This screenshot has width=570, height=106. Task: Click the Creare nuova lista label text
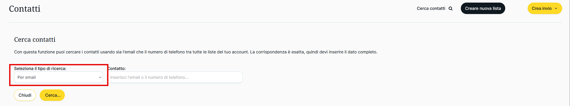(483, 8)
